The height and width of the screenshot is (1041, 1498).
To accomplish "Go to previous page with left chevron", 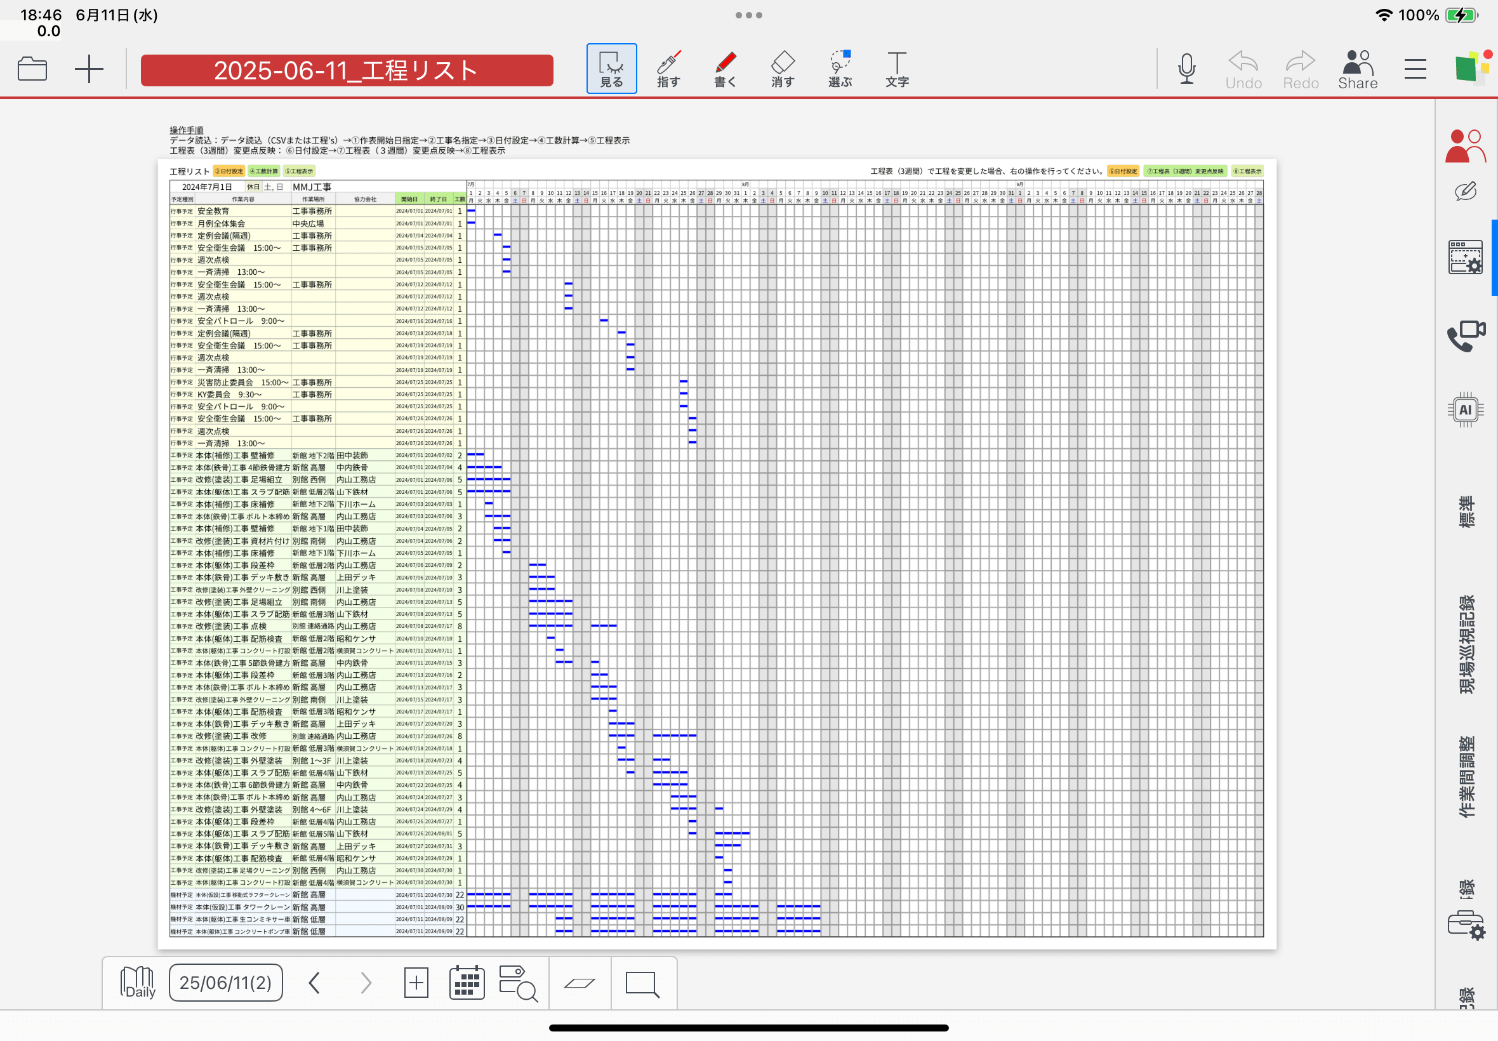I will [x=314, y=983].
